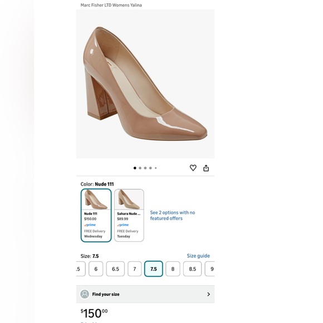This screenshot has width=323, height=323.
Task: Click Marc Fisher LTD Womens Yalina title
Action: point(111,5)
